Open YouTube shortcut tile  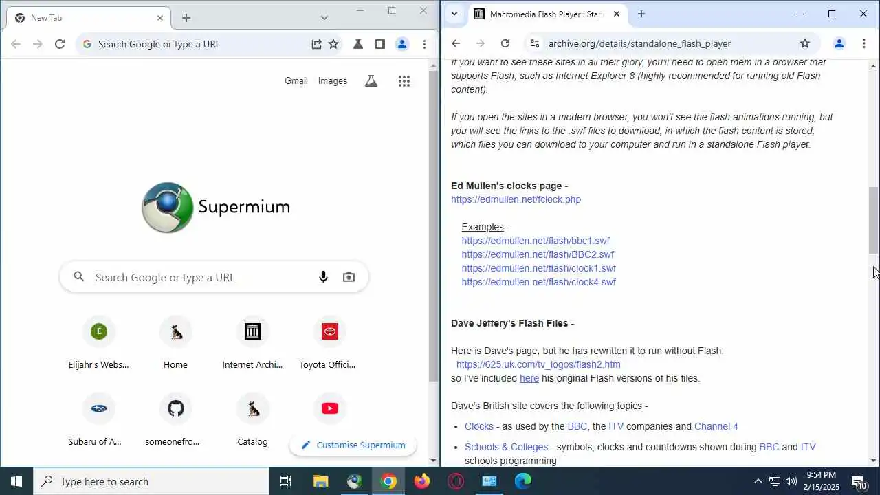coord(329,408)
